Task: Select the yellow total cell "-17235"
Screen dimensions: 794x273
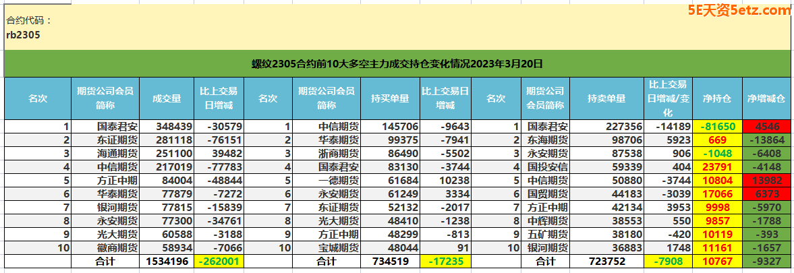Action: 446,262
